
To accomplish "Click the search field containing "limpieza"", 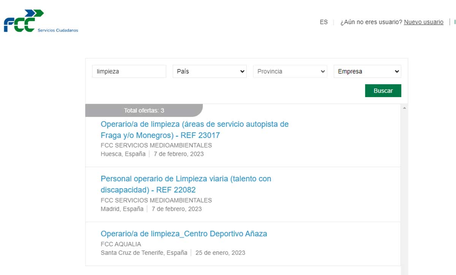I will coord(129,71).
